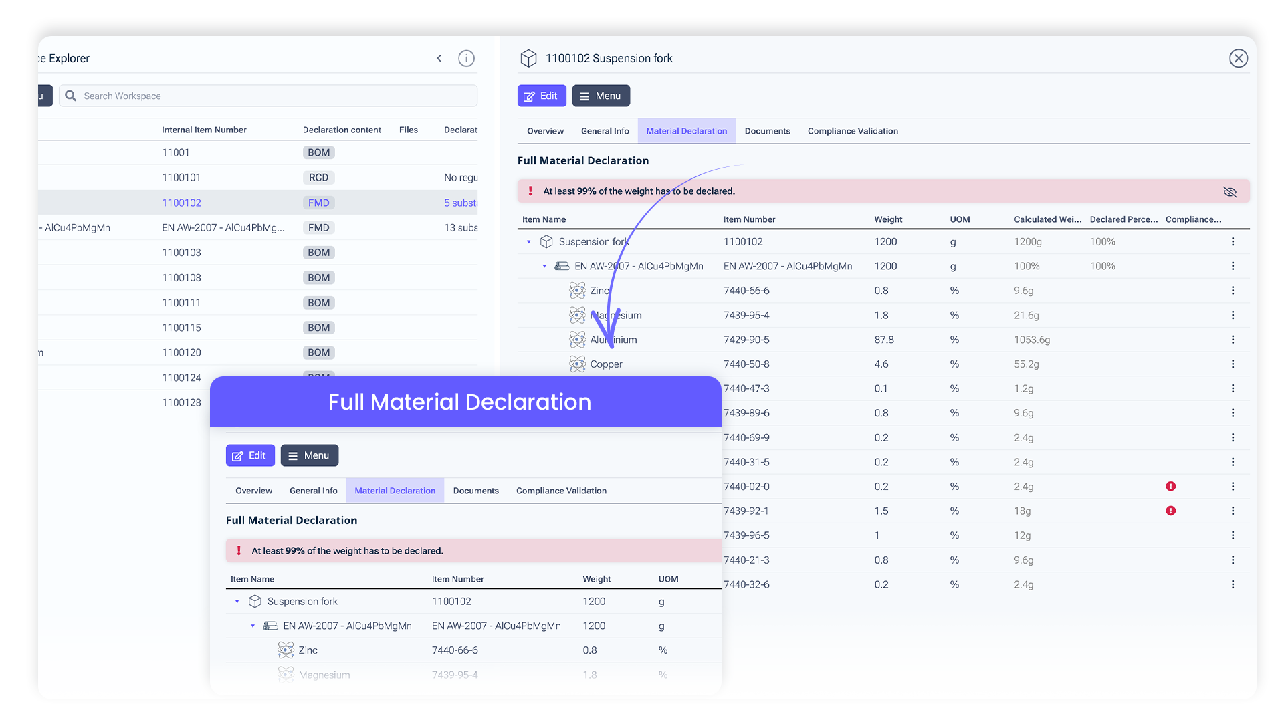This screenshot has width=1284, height=722.
Task: Open the three-dot menu for the Zinc row
Action: pyautogui.click(x=1233, y=291)
